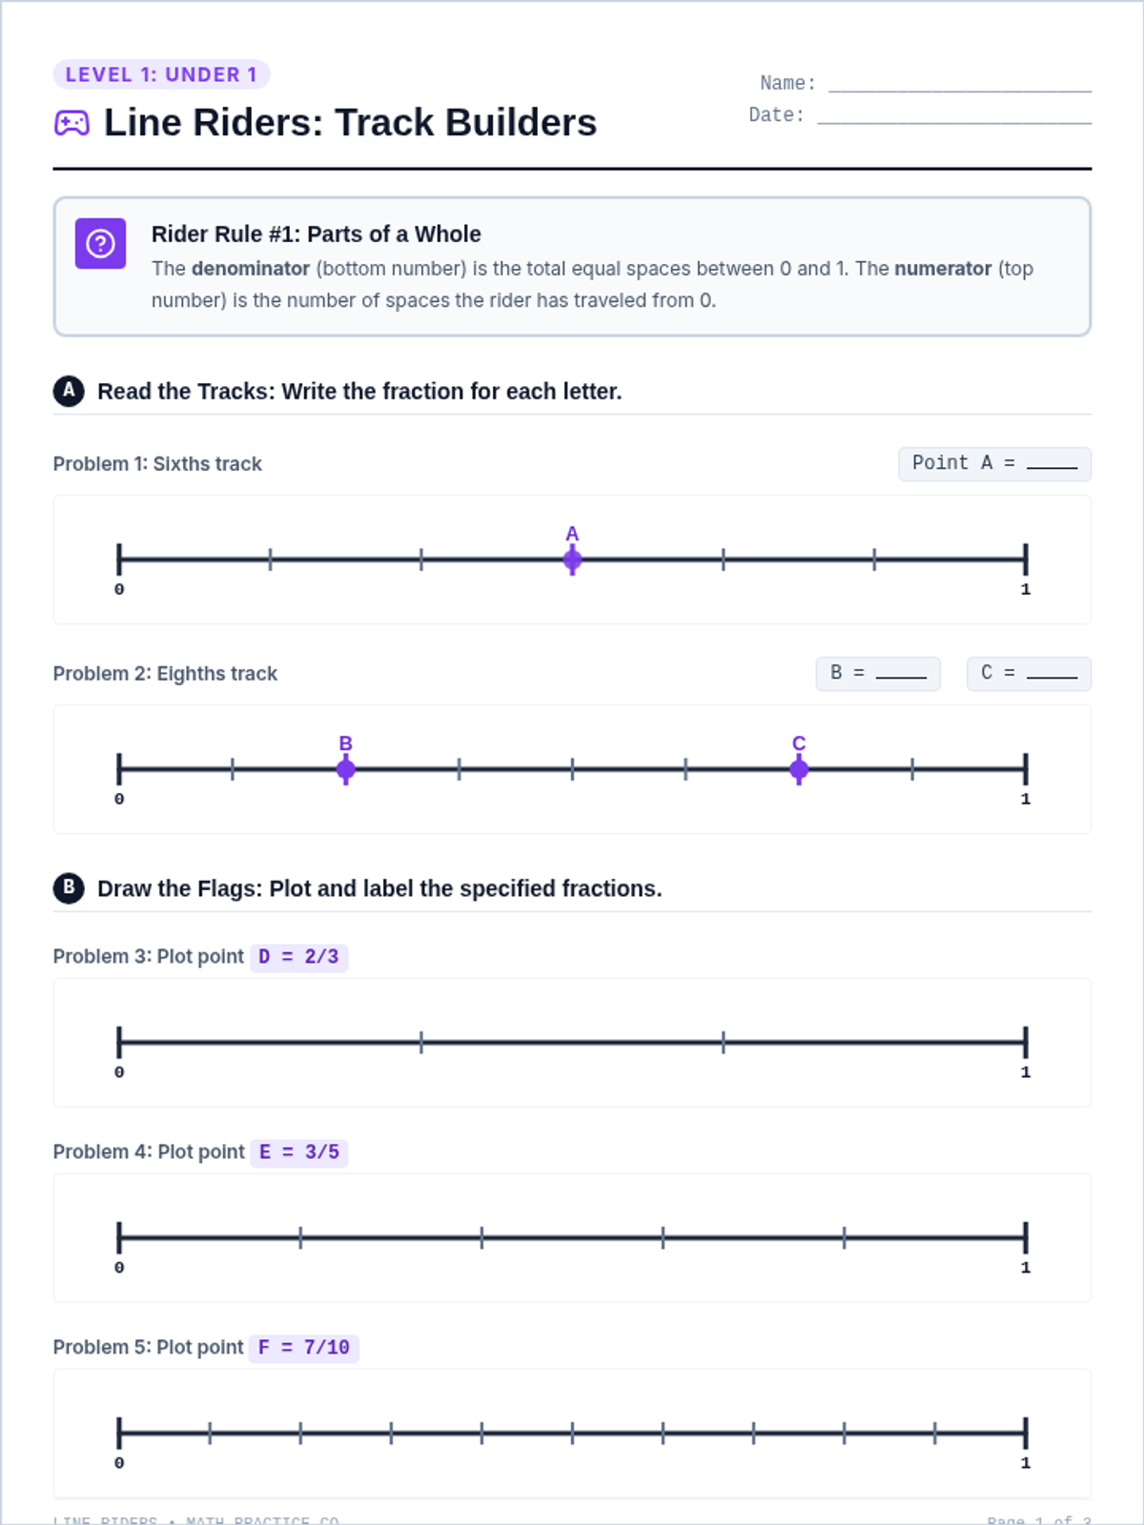Select point A on the sixths track

tap(572, 559)
